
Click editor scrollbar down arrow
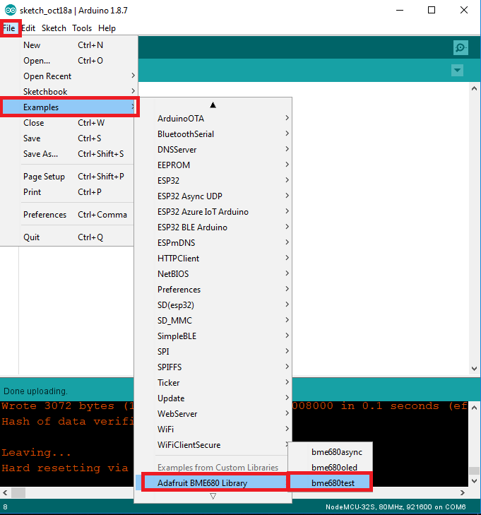click(x=474, y=369)
